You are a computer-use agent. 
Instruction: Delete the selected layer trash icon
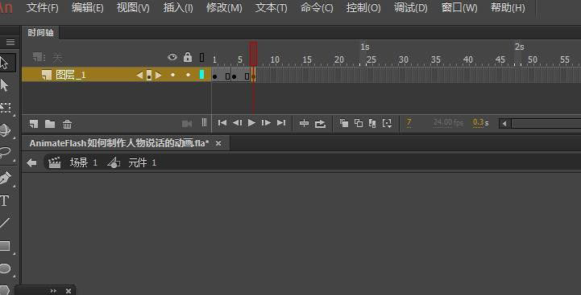pos(67,124)
